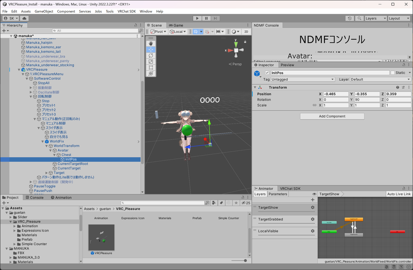
Task: Switch to the Console tab
Action: click(x=34, y=197)
